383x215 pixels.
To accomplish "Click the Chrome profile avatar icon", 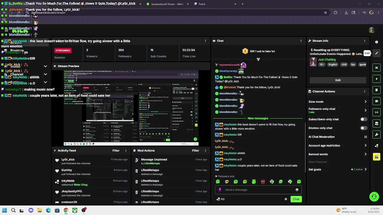I will click(371, 13).
